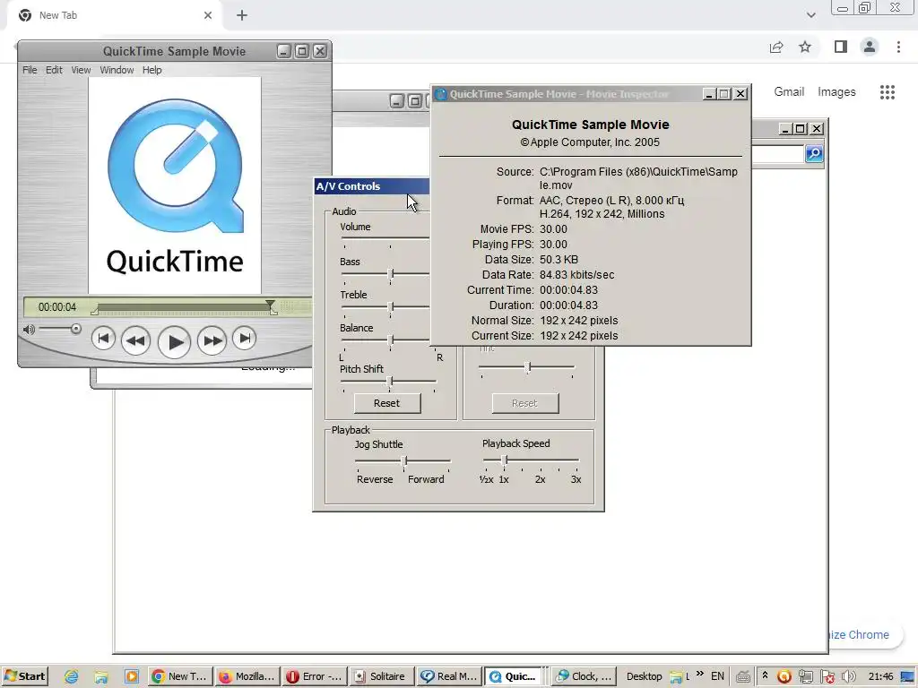Jump to movie start with skip-back button
The width and height of the screenshot is (918, 688).
pyautogui.click(x=103, y=338)
